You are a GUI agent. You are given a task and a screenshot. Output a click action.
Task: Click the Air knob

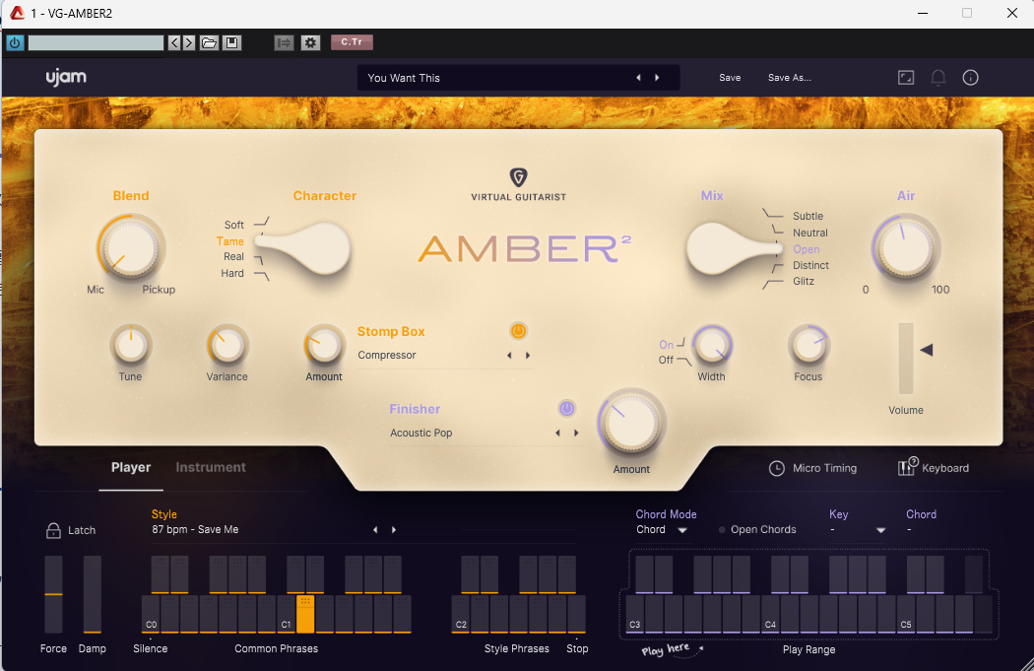pos(905,248)
